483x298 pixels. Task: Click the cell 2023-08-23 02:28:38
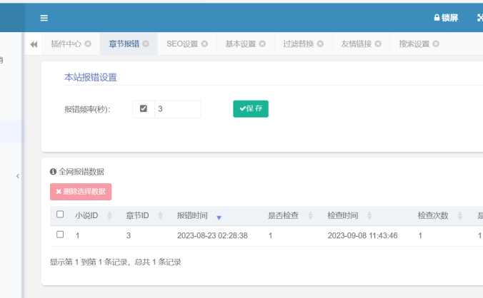click(x=212, y=236)
